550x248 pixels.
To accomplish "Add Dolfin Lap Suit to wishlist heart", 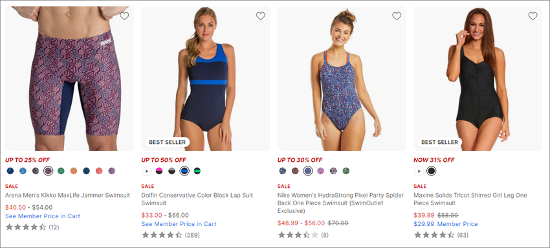I will pos(260,16).
